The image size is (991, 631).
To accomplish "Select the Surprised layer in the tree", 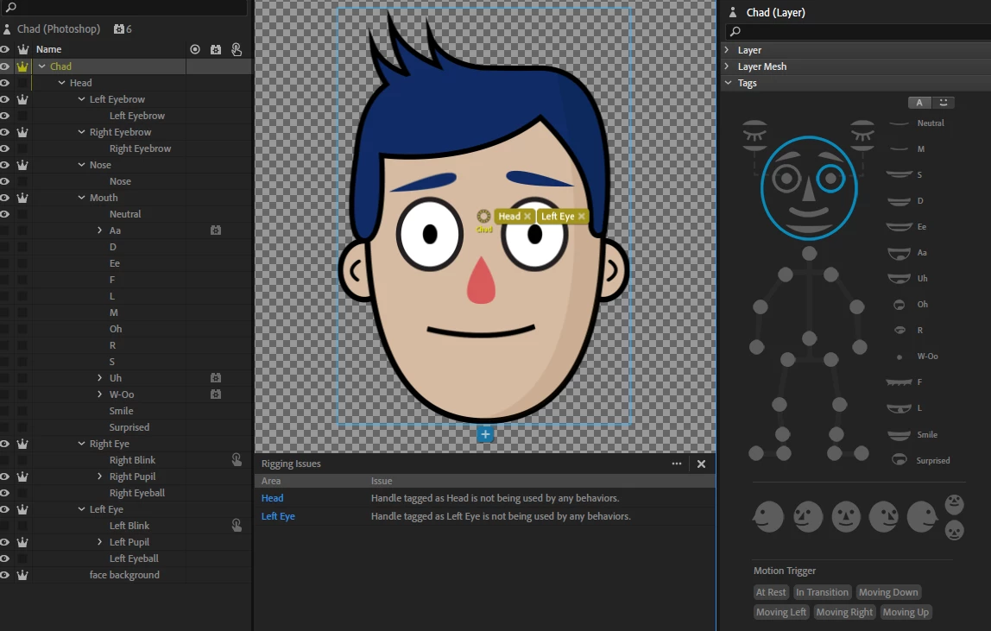I will (129, 427).
